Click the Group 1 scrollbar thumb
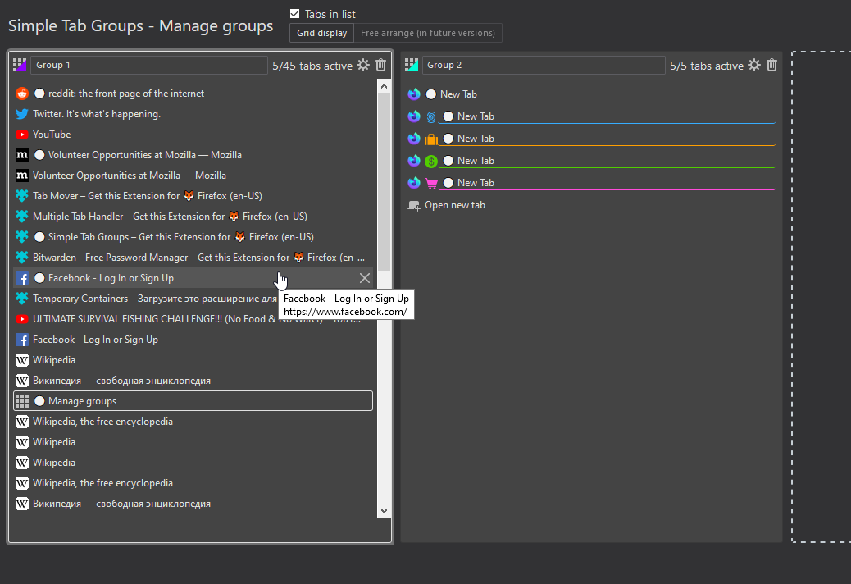Screen dimensions: 851x584 (x=385, y=182)
